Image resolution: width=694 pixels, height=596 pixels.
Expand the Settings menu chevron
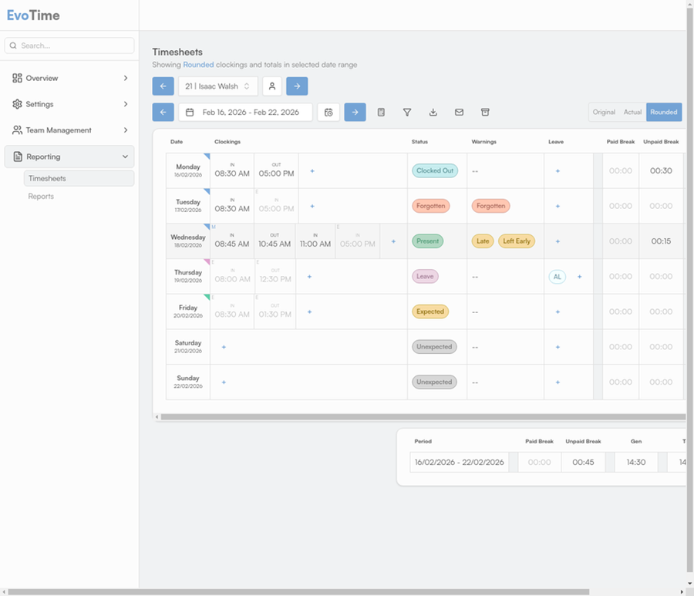coord(126,104)
